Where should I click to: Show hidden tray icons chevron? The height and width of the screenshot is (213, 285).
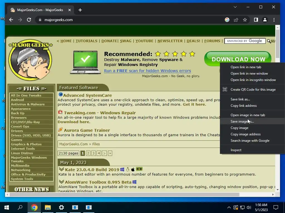tap(229, 207)
